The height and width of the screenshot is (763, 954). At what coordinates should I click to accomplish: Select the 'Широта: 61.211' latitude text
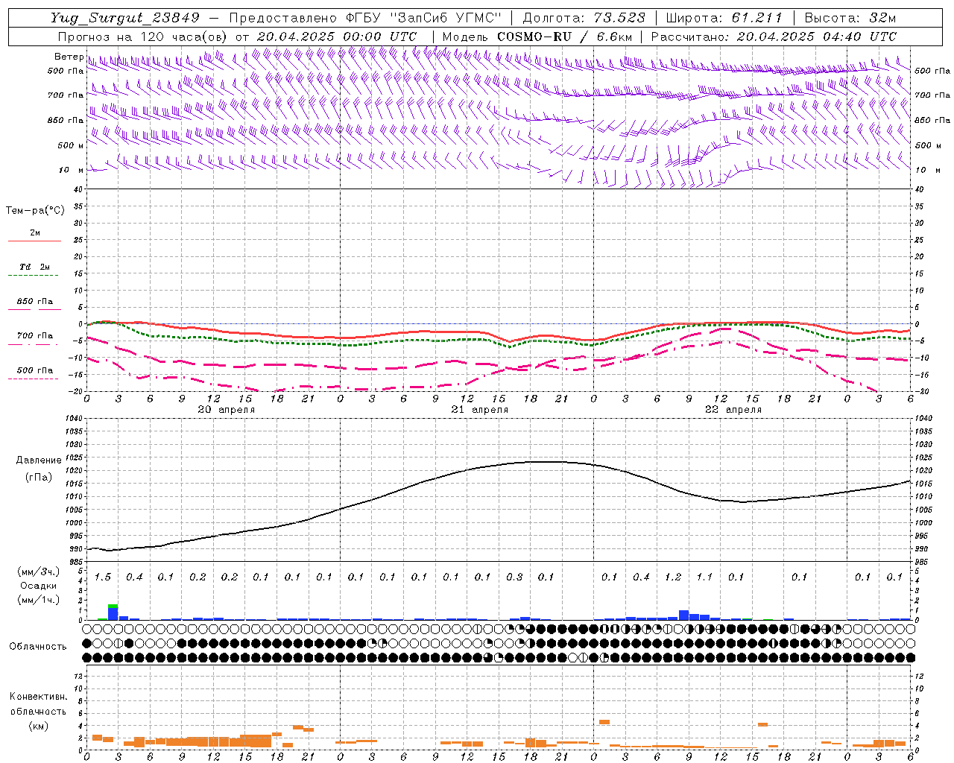coord(724,18)
